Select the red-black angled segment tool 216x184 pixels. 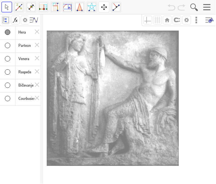tap(116, 7)
